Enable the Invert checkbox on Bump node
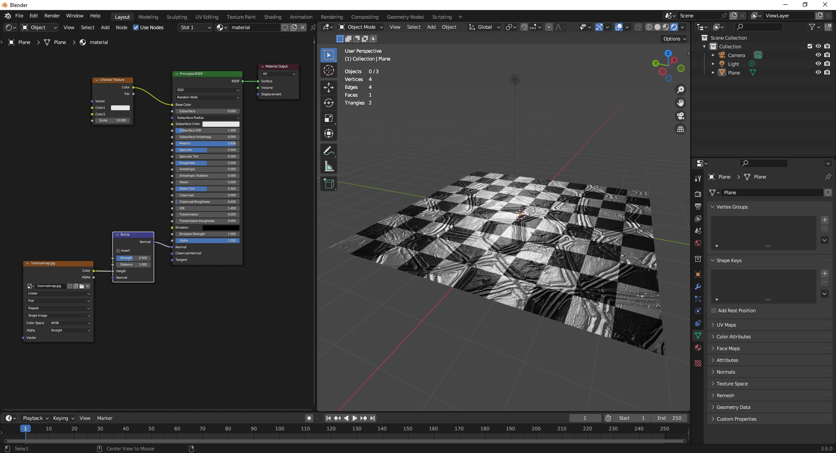The image size is (836, 453). click(118, 251)
